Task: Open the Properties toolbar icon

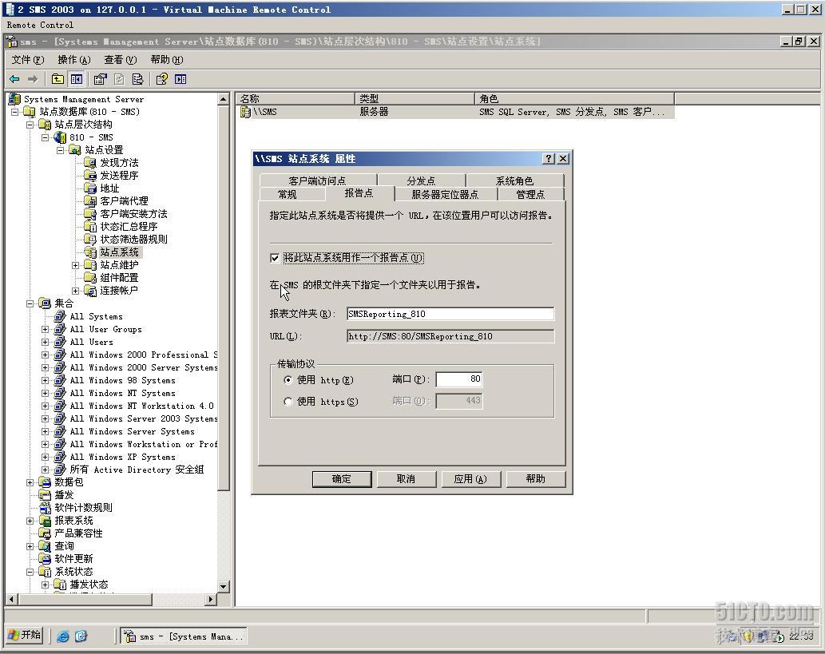Action: point(100,79)
